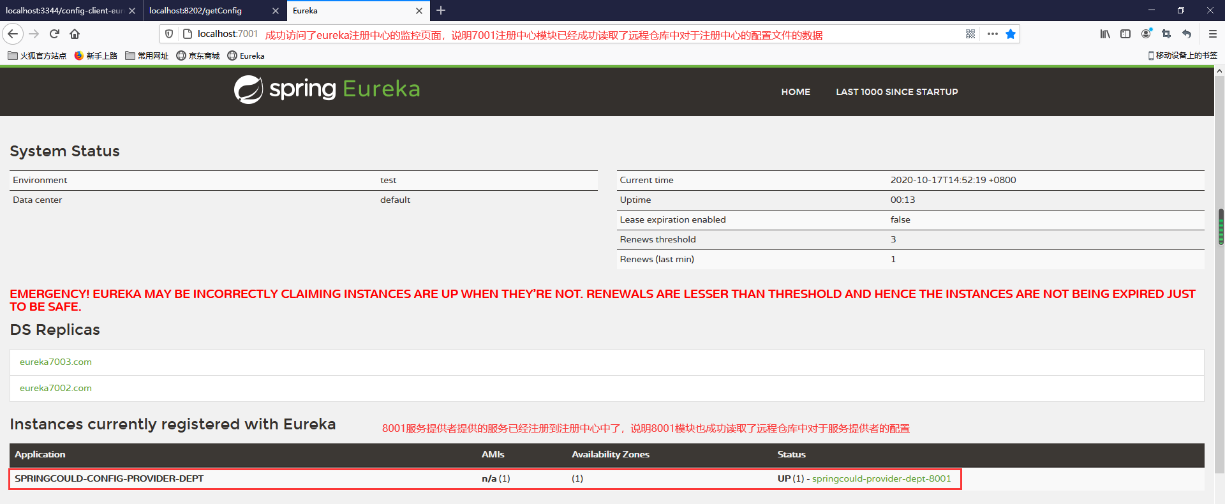
Task: Click the Uptime value 00:13
Action: [x=902, y=200]
